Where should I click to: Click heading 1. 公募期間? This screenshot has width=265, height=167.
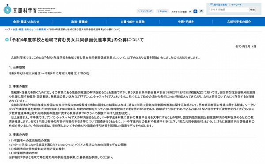[17, 67]
